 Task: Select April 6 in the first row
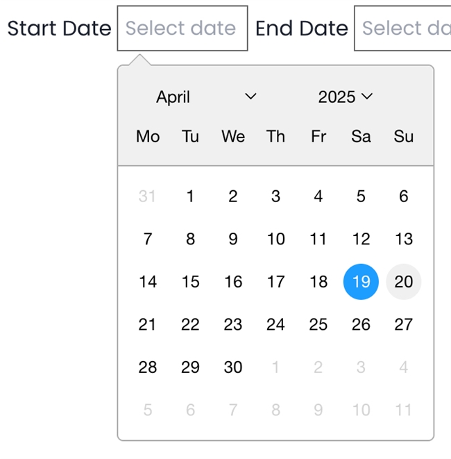click(404, 197)
